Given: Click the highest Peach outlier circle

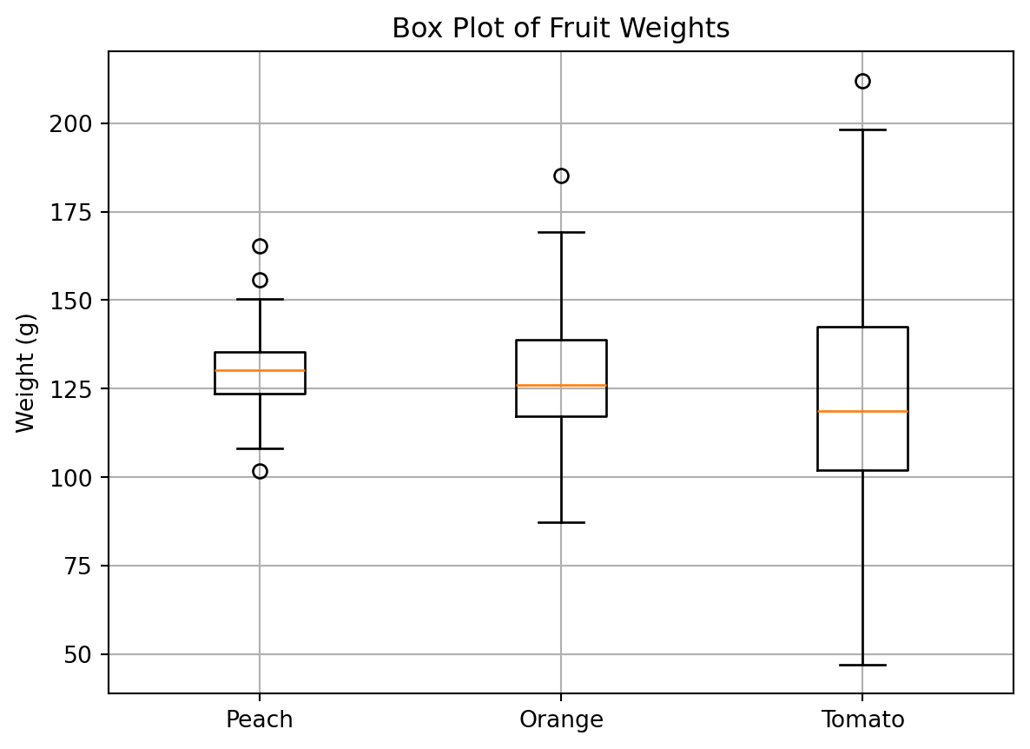Looking at the screenshot, I should (260, 246).
